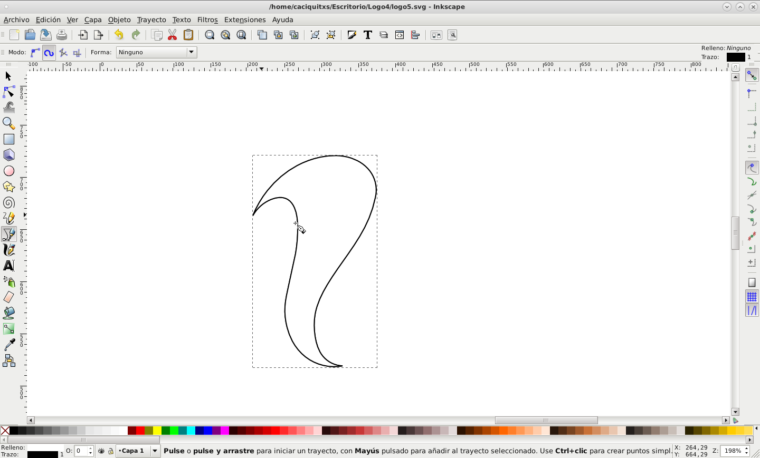The width and height of the screenshot is (760, 458).
Task: Open the Filtros menu
Action: tap(207, 20)
